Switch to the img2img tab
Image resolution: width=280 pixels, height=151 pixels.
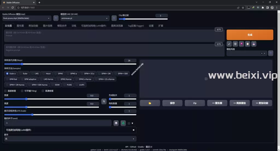coord(20,26)
